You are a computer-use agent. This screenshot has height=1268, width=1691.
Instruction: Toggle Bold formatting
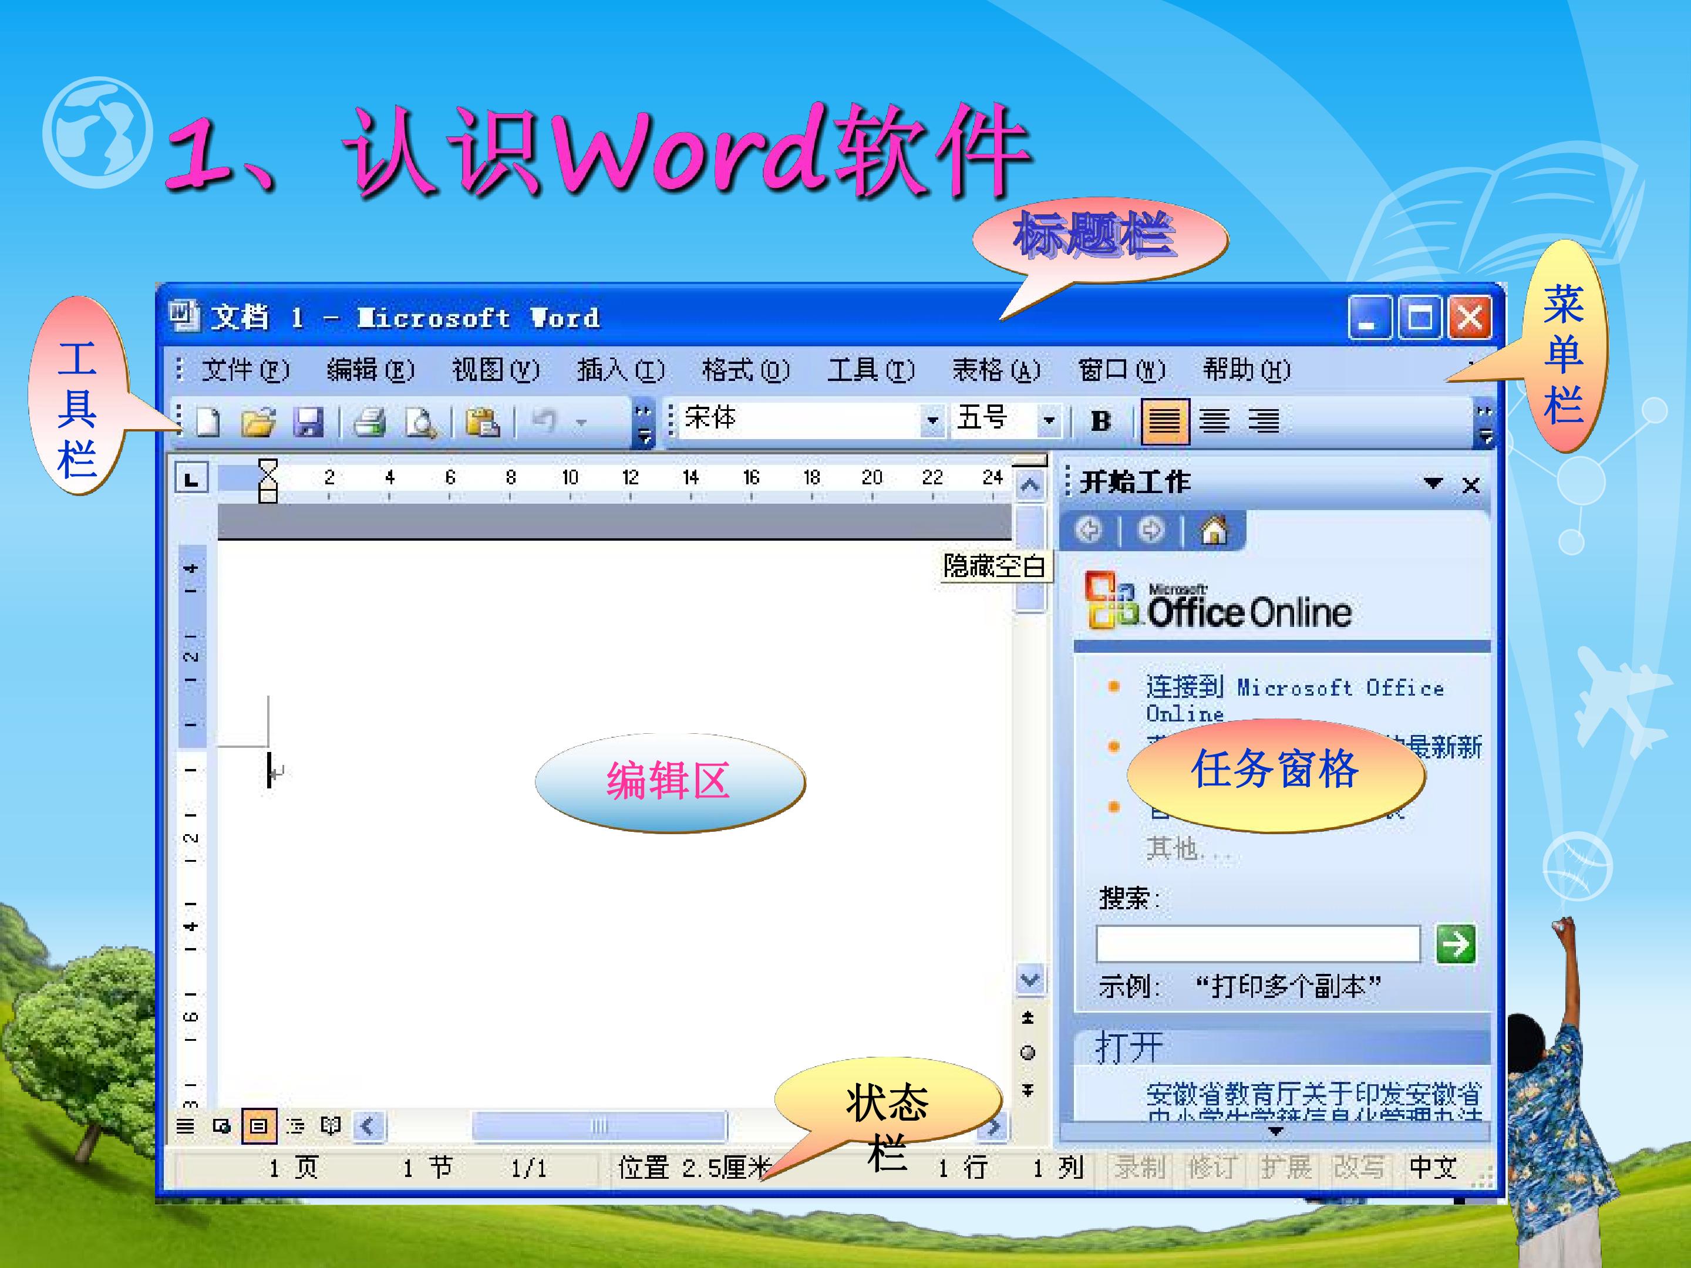1101,421
